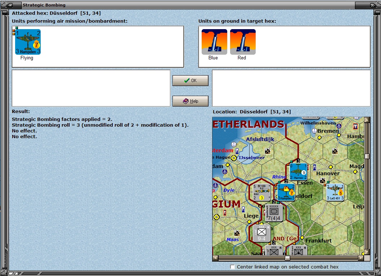381x276 pixels.
Task: Click the blue factory icon northwest of Liege
Action: [243, 209]
